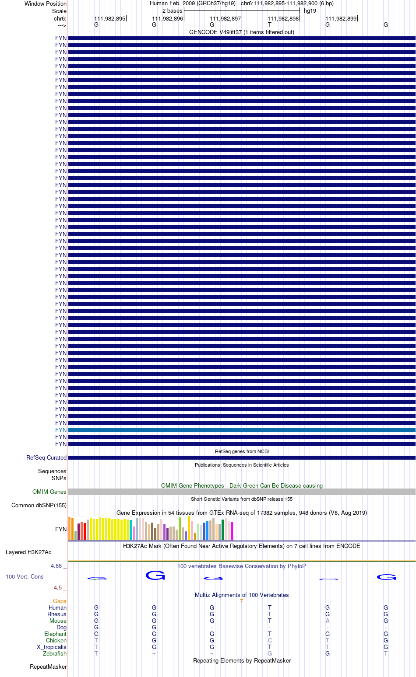Click the RepeatMasker track label

point(48,667)
